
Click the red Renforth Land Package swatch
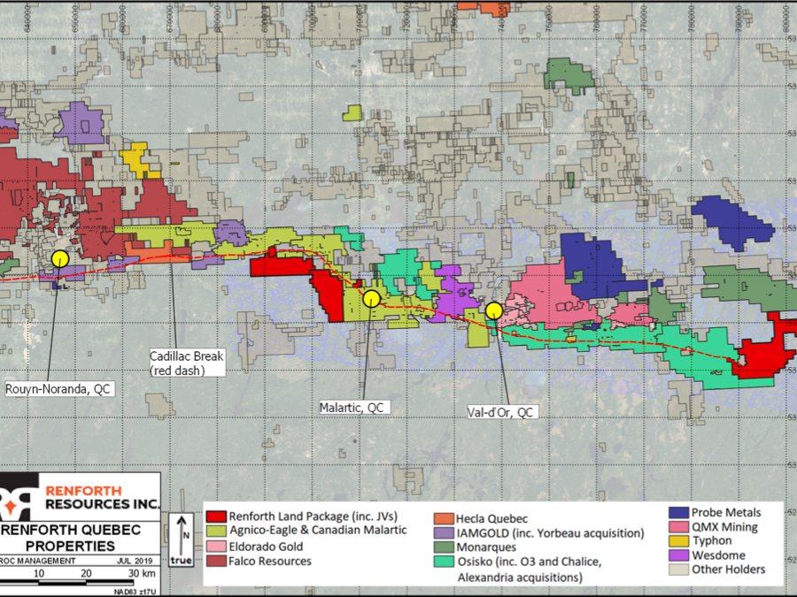click(216, 517)
